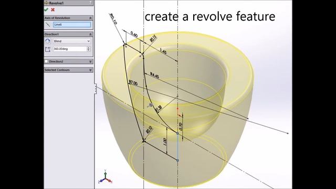Screen dimensions: 336x189
Task: Expand the Selected Contours section
Action: [90, 70]
